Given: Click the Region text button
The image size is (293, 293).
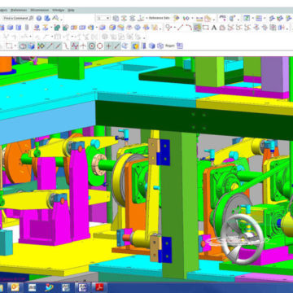Looking at the screenshot, I should click(x=170, y=46).
